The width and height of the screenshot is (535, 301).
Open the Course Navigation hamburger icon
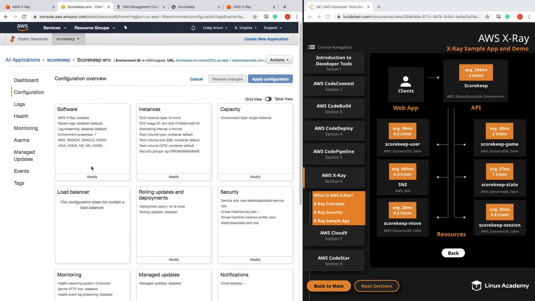[x=311, y=47]
